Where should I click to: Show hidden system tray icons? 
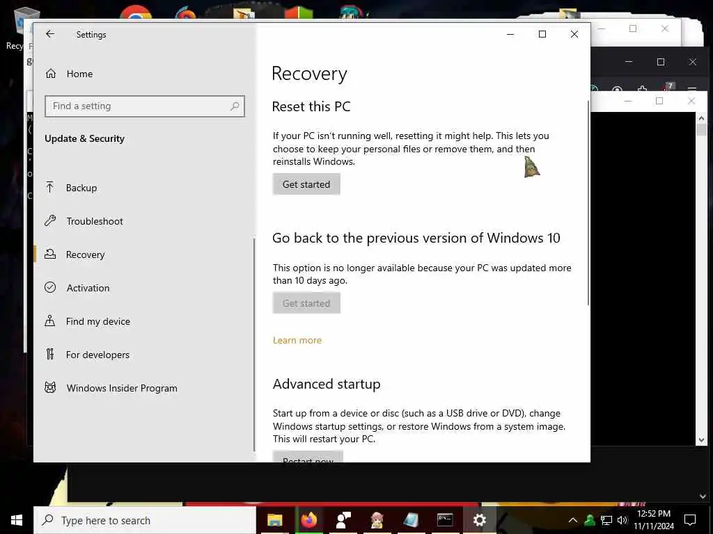click(x=573, y=520)
